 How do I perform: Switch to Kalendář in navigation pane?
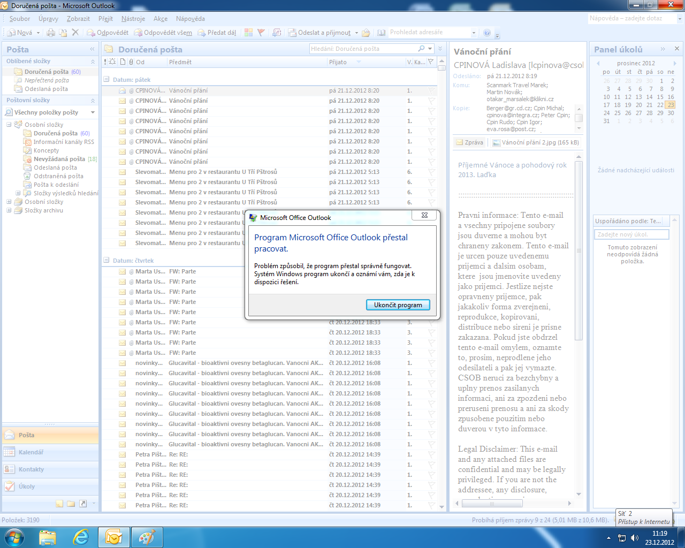point(50,452)
